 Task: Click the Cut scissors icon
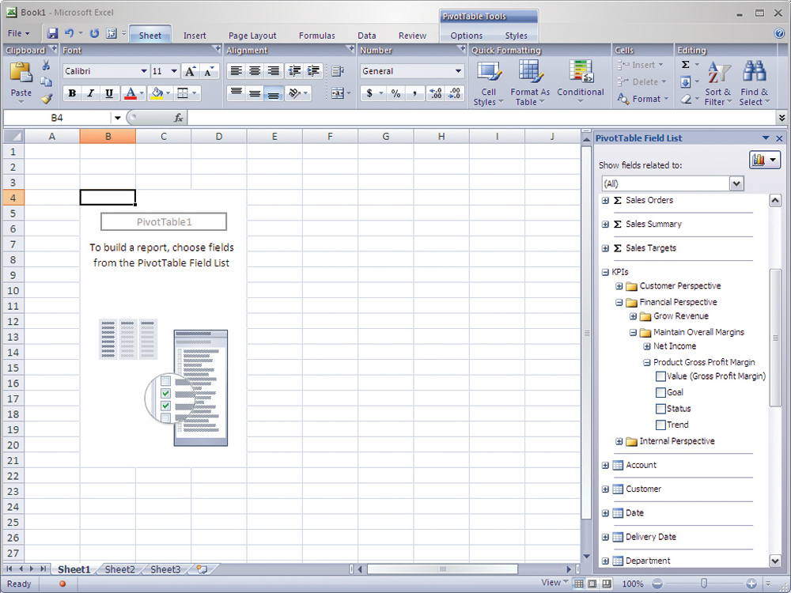pos(46,65)
